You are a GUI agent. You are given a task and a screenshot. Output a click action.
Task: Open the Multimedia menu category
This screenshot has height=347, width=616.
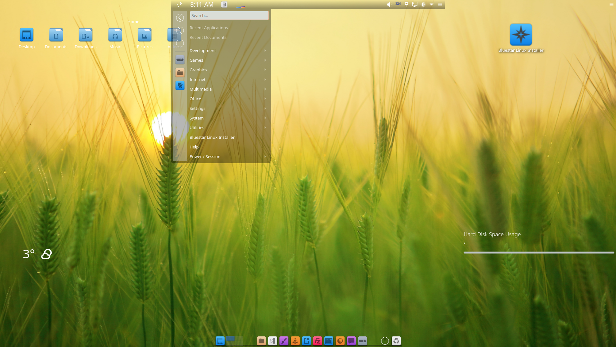228,89
